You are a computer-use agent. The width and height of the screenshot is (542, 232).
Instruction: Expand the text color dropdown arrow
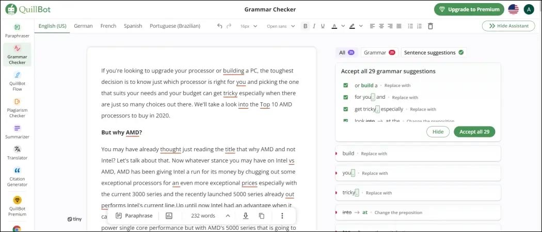(343, 26)
